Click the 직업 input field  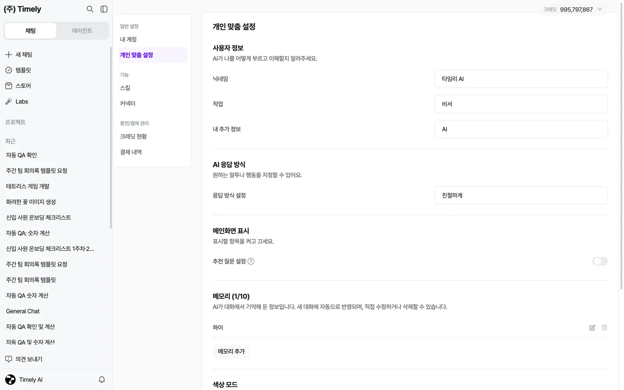[521, 104]
